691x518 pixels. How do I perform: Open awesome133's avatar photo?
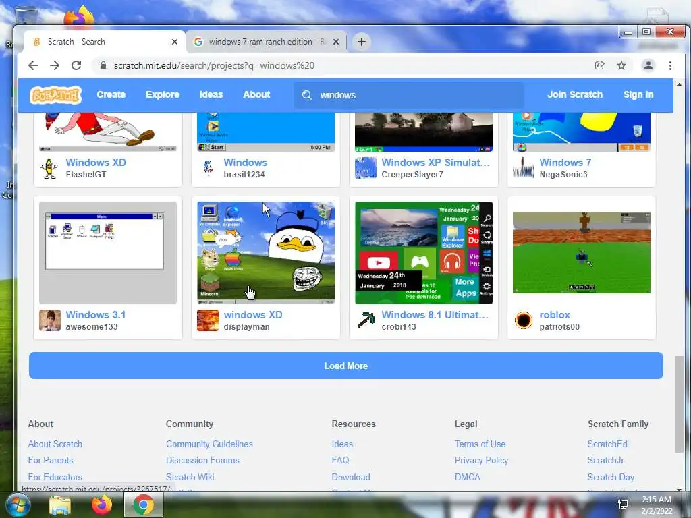click(50, 320)
